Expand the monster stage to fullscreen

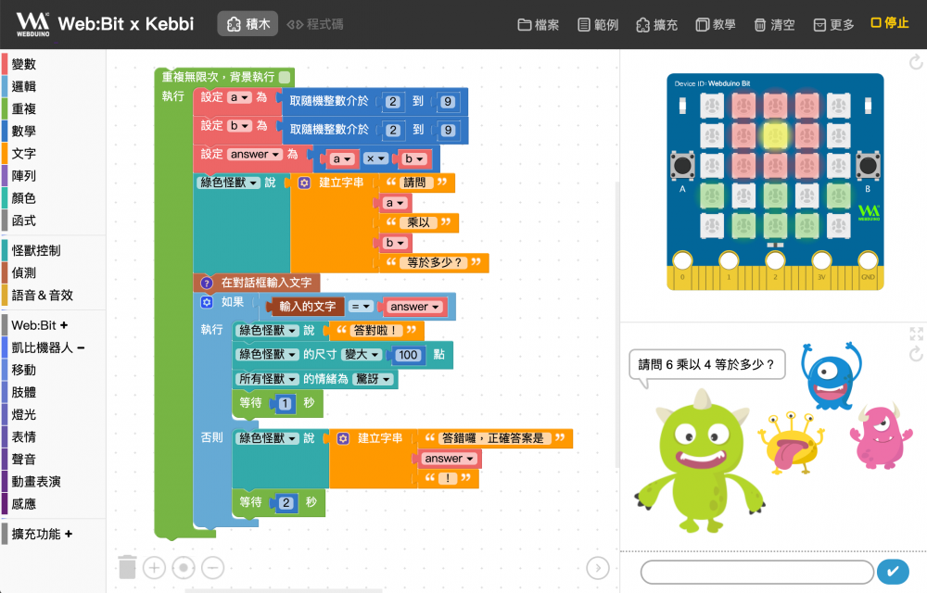tap(916, 334)
